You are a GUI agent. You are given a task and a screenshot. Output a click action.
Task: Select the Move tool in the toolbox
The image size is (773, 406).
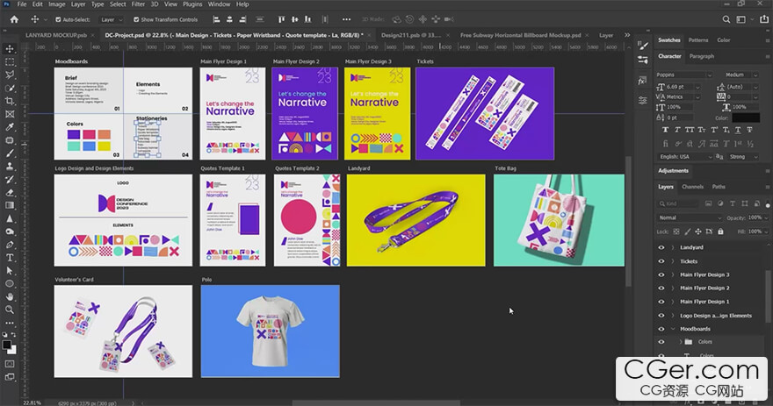(10, 49)
